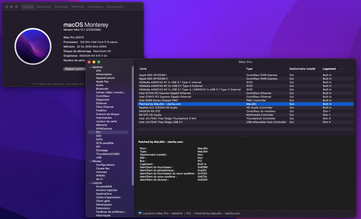Select Lecteur de carte in sidebar

point(106,121)
